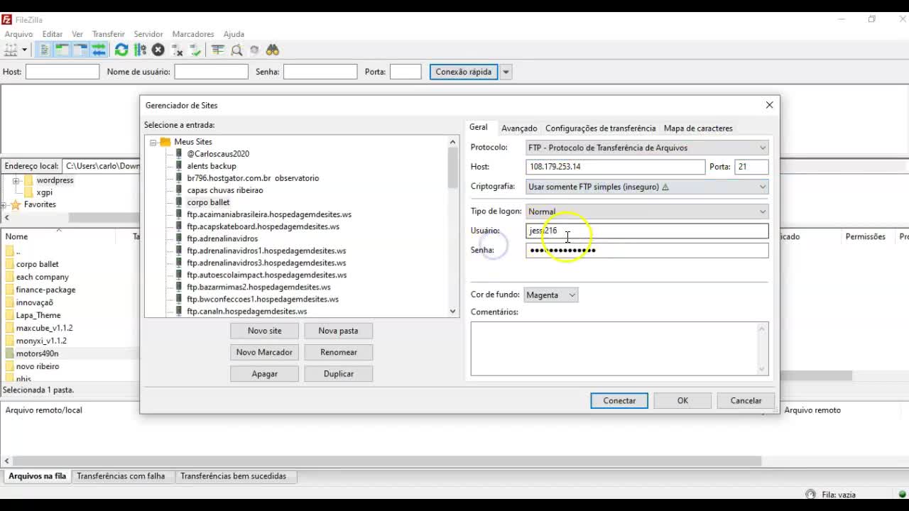The image size is (909, 511).
Task: Click the quick connect Host field
Action: (62, 72)
